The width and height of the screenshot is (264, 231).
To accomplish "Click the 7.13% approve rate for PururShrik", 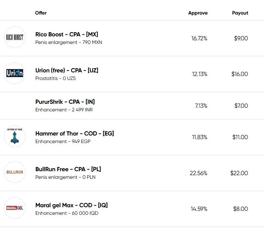I will click(201, 106).
